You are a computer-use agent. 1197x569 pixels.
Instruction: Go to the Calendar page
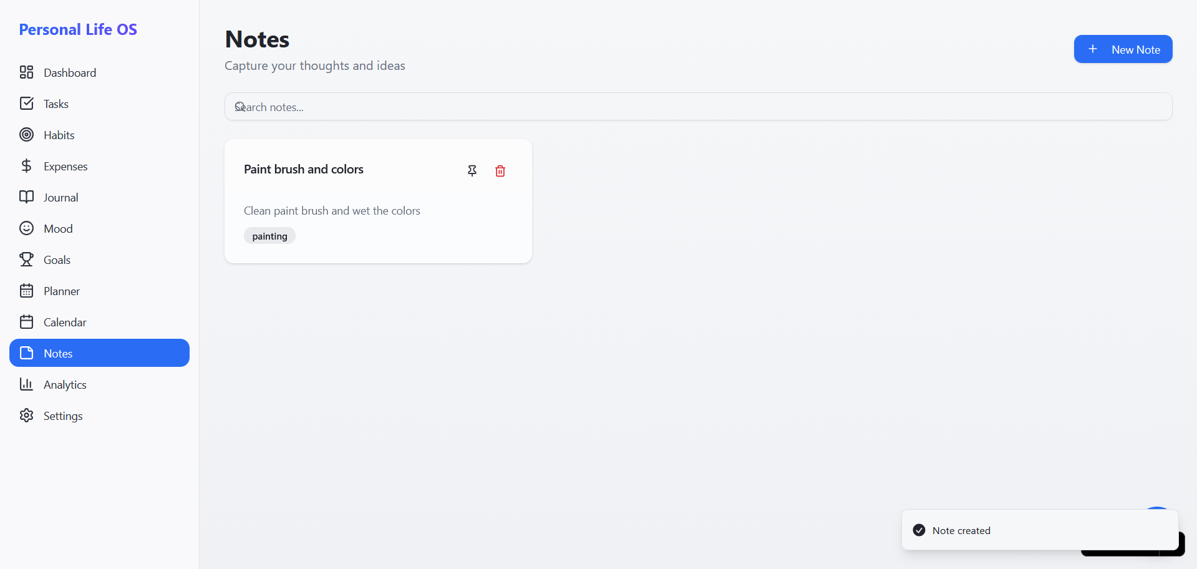click(99, 322)
